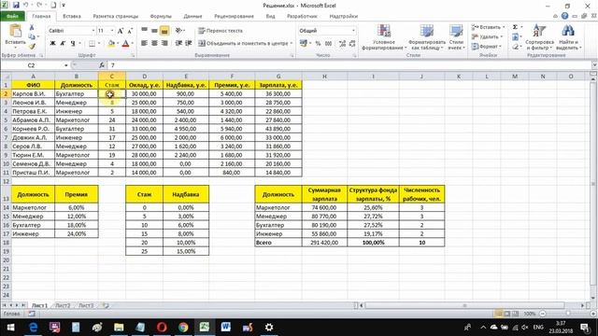Open the font size 11 dropdown
The width and height of the screenshot is (598, 336).
(112, 31)
